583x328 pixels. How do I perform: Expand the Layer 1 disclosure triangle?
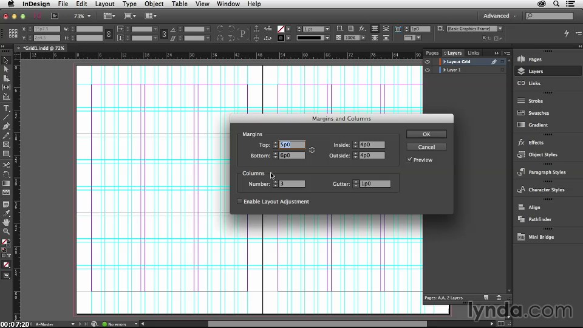point(444,70)
